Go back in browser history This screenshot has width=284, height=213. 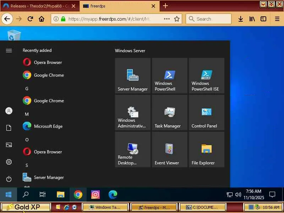pyautogui.click(x=7, y=19)
